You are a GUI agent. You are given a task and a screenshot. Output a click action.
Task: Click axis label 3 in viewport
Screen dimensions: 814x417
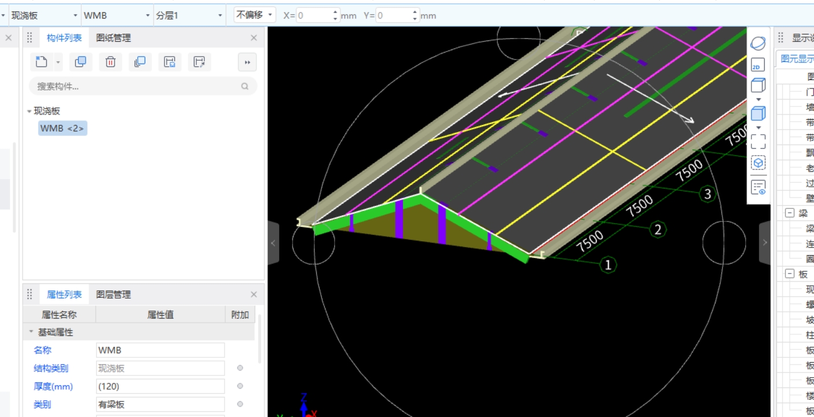pyautogui.click(x=707, y=194)
